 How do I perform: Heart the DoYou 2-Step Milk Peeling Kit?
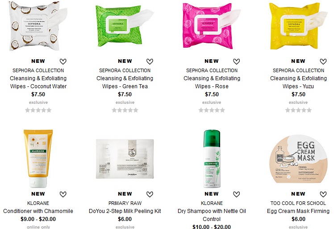pos(150,194)
